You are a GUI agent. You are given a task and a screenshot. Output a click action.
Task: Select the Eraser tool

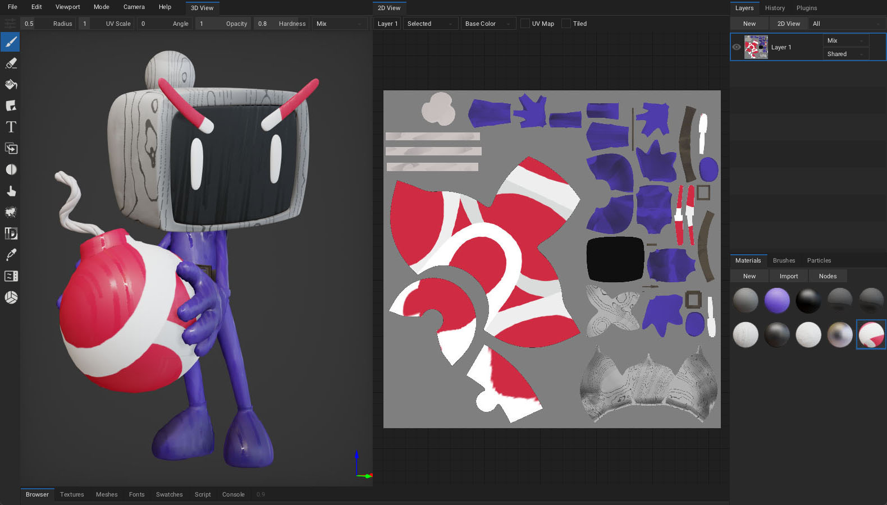pyautogui.click(x=11, y=63)
